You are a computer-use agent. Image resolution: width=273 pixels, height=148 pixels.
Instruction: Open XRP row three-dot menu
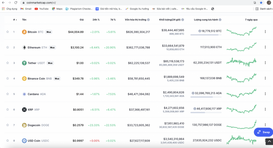265,109
